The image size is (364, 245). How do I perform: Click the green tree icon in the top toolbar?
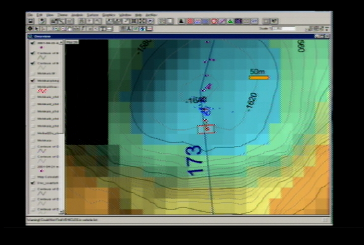tap(230, 21)
